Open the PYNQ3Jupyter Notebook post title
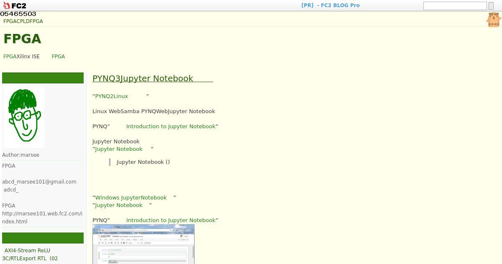This screenshot has width=502, height=264. (153, 78)
